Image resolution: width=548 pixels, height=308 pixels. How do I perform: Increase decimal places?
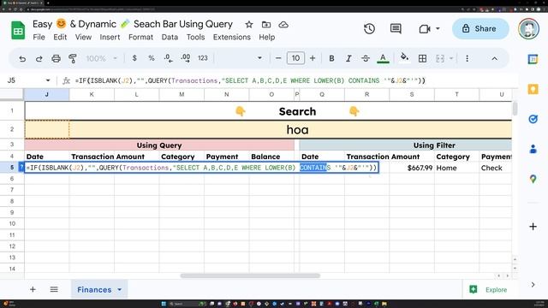tap(186, 58)
